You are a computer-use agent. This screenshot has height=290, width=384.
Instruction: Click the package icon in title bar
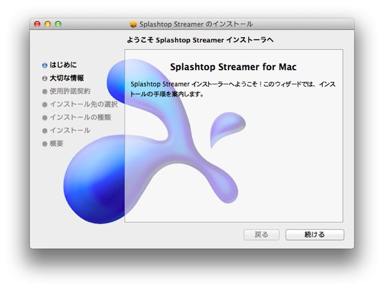pyautogui.click(x=133, y=24)
